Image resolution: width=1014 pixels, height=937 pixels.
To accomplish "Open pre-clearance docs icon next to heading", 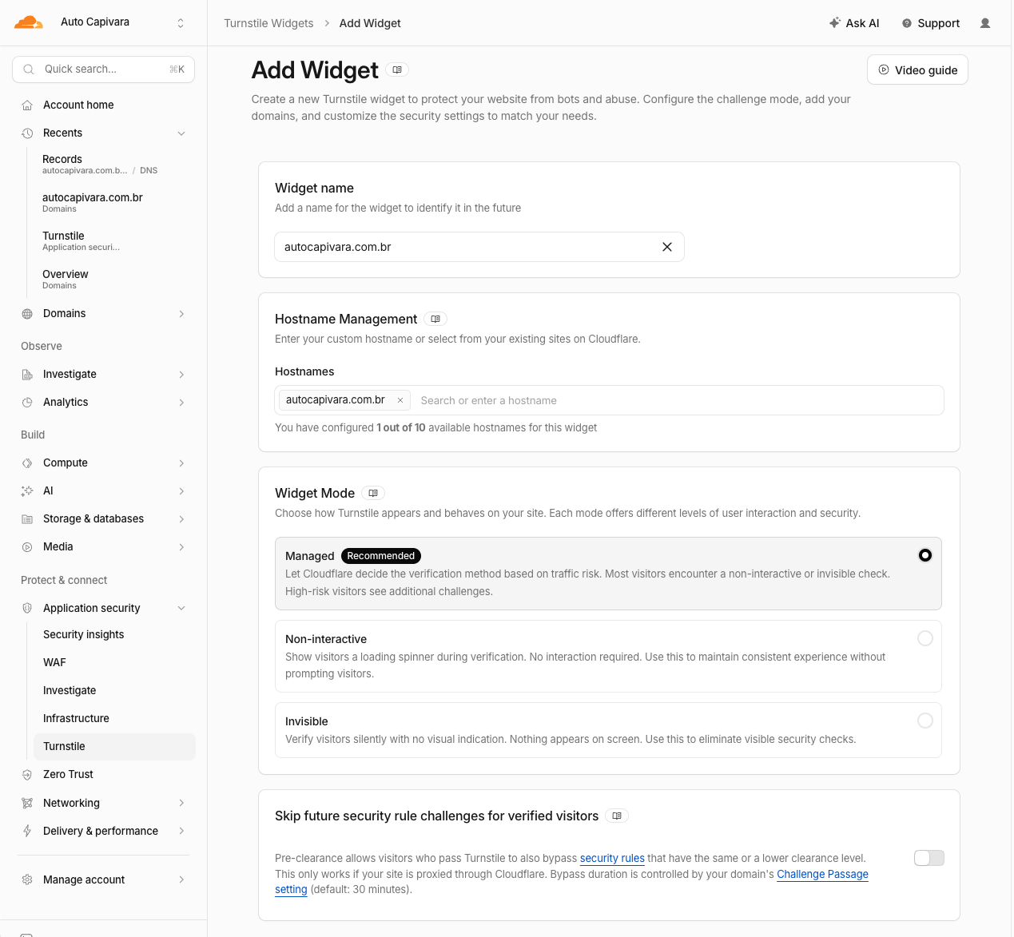I will pyautogui.click(x=617, y=816).
